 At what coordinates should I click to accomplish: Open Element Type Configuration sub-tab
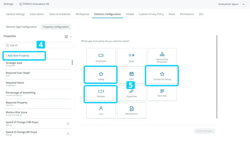(21, 27)
